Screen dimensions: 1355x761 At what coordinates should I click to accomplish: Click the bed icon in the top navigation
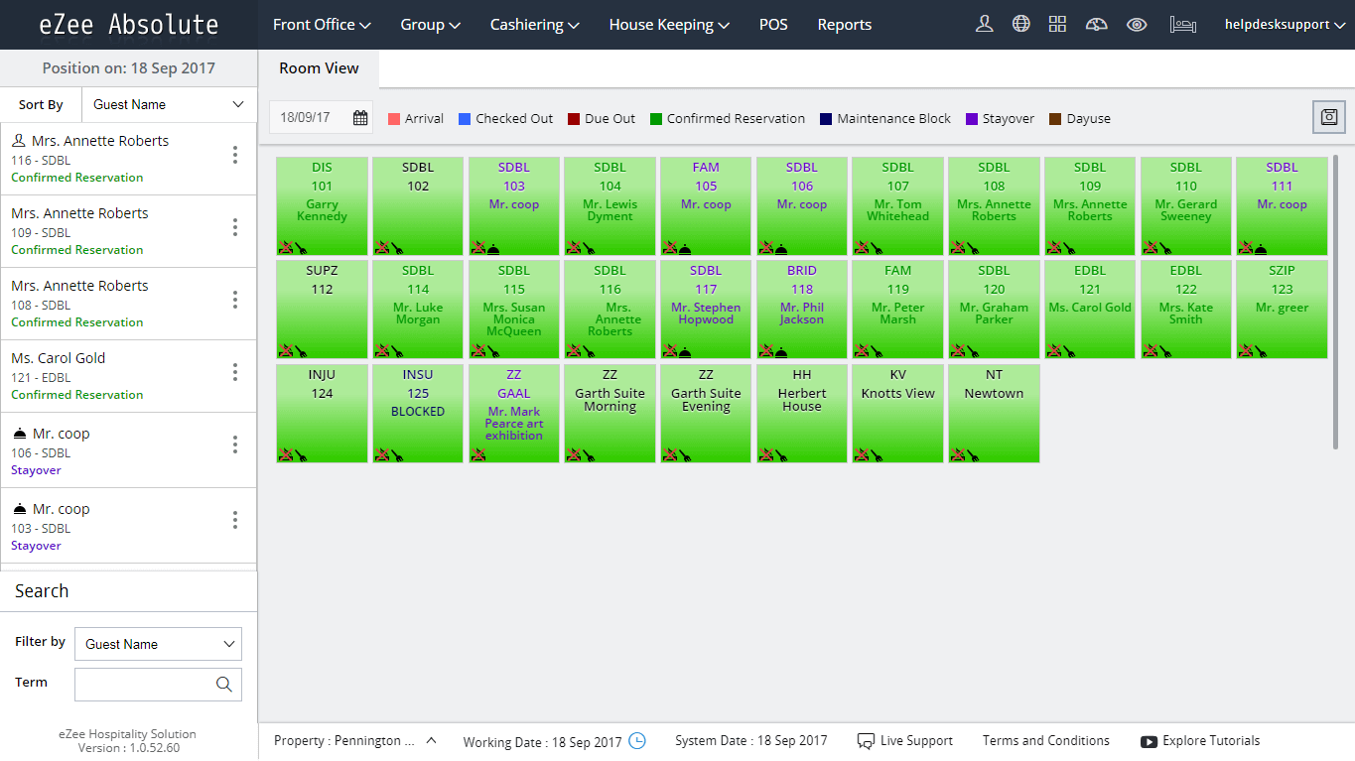click(x=1182, y=23)
